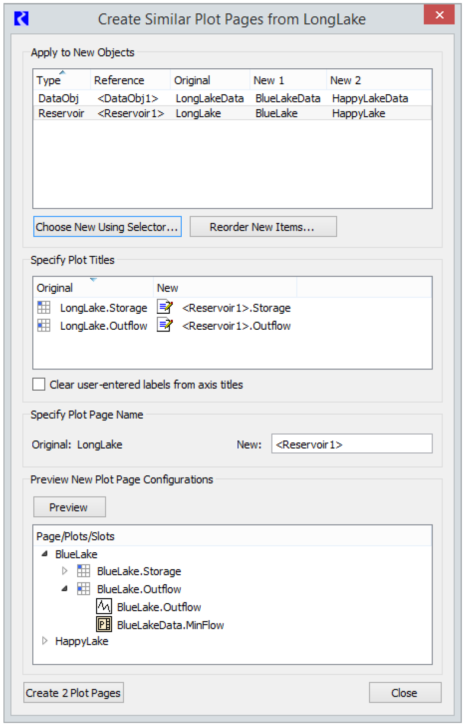Image resolution: width=464 pixels, height=726 pixels.
Task: Click the periodic slot icon for BlueLakeData.MinFlow
Action: point(104,624)
